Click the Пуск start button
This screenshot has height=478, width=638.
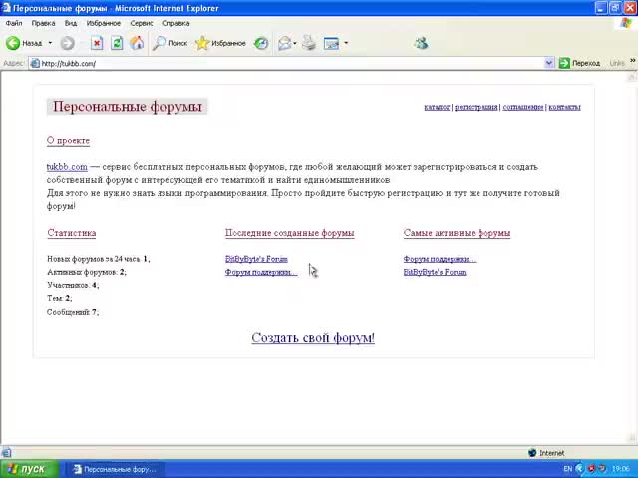pos(26,469)
